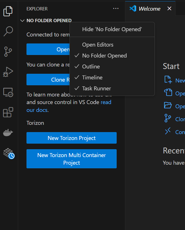Click New Torizon Multi Container Project button

[71, 159]
